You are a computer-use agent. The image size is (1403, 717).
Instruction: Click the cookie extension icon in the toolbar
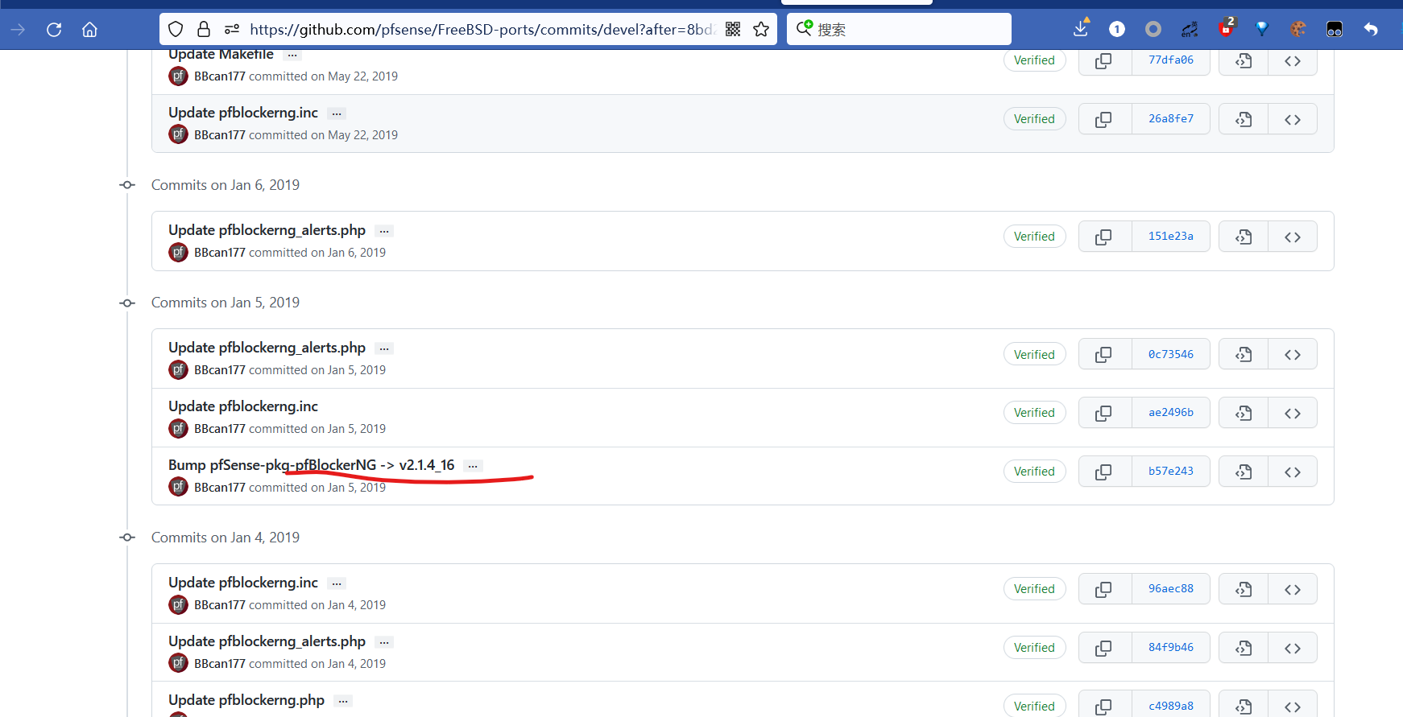click(1297, 30)
